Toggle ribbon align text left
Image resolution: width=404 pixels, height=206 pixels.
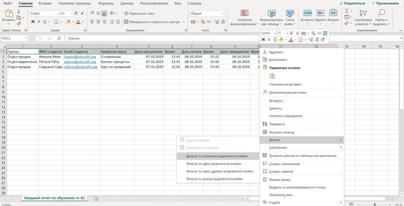click(92, 22)
